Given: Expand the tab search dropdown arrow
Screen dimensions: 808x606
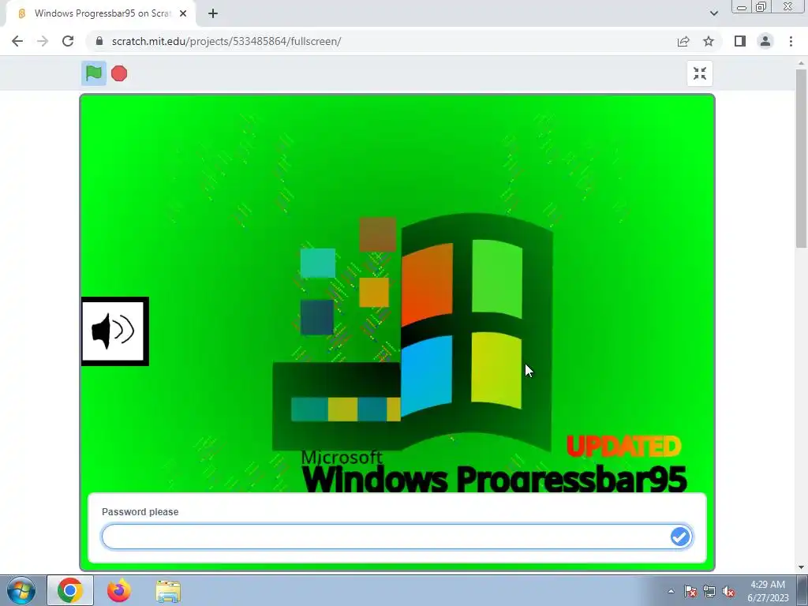Looking at the screenshot, I should click(713, 14).
